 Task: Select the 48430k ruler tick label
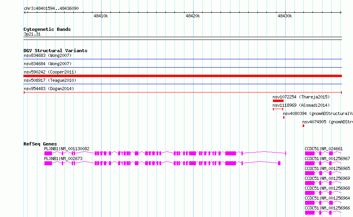point(285,16)
